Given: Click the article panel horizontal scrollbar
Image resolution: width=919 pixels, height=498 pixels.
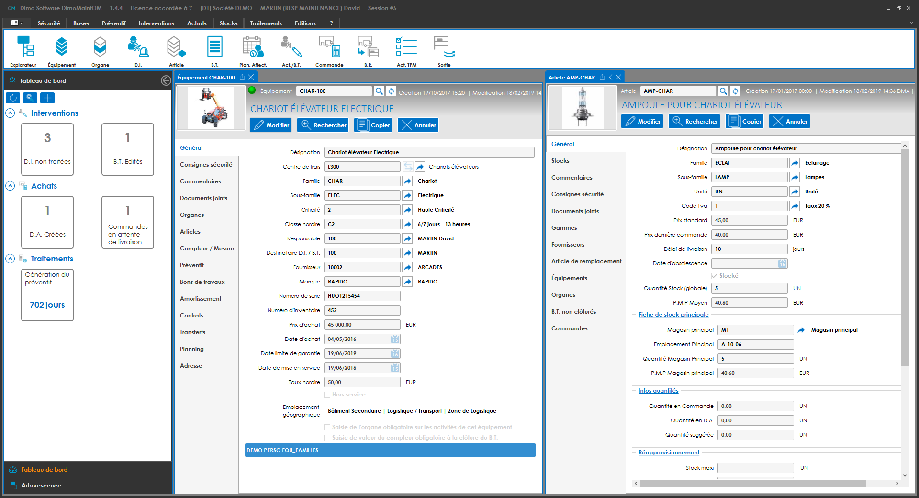Looking at the screenshot, I should (x=752, y=484).
